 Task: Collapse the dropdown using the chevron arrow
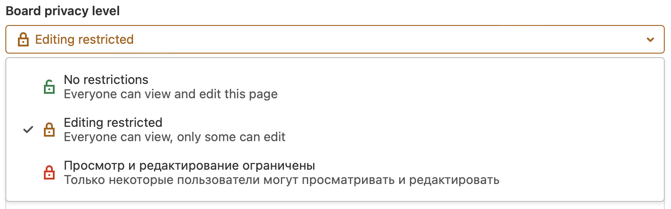(650, 40)
